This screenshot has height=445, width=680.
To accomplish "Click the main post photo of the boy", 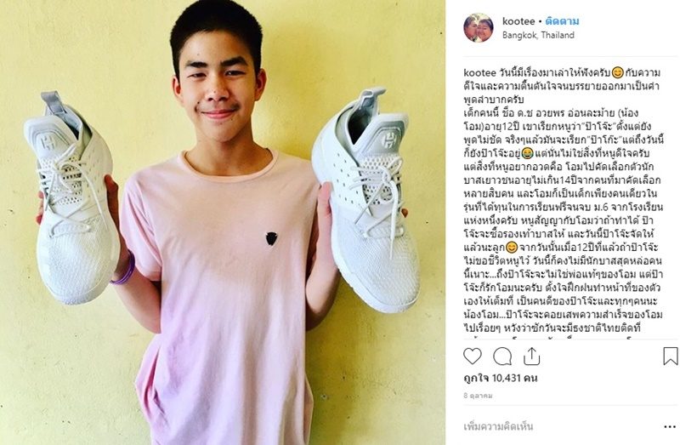I will click(223, 222).
